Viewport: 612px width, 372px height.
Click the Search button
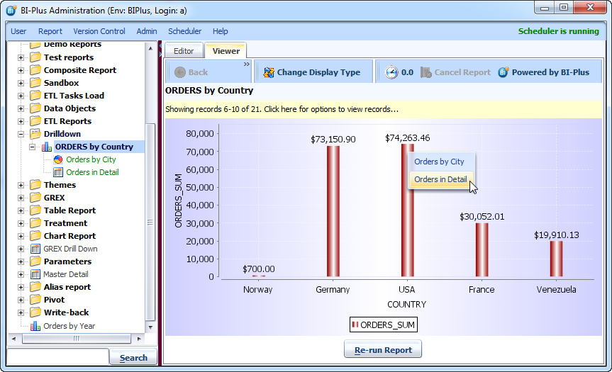[x=133, y=358]
